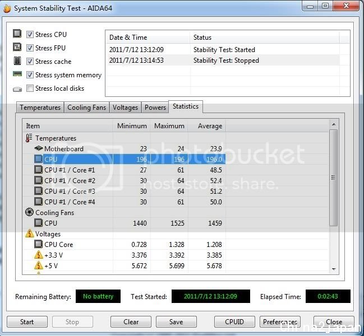Open the Cooling Fans tab
364x336 pixels.
click(86, 108)
